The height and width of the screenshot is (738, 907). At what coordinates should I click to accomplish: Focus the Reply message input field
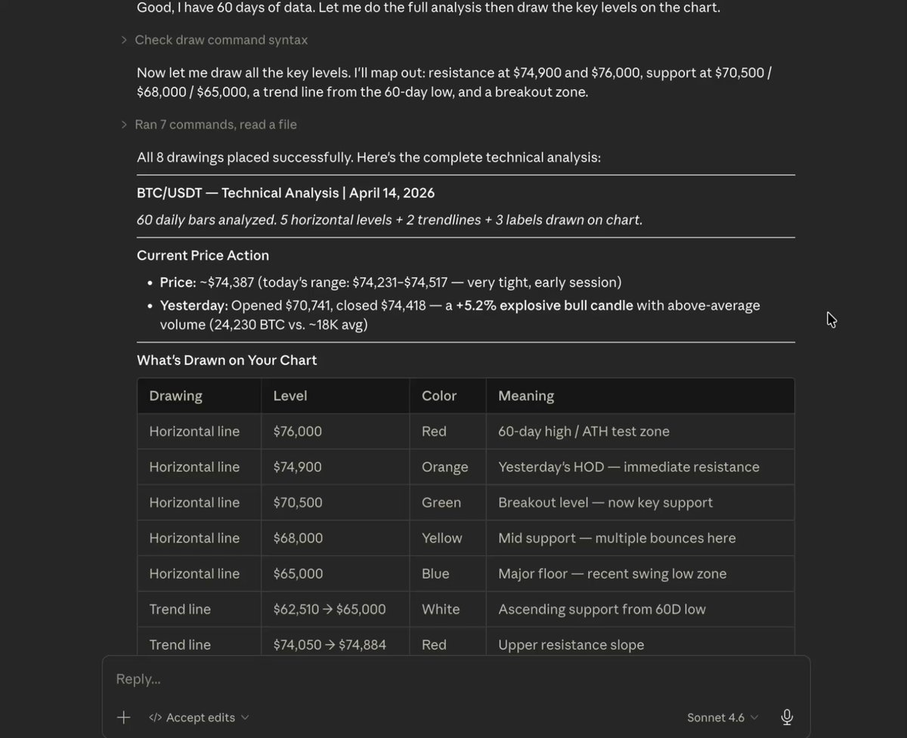pyautogui.click(x=456, y=679)
